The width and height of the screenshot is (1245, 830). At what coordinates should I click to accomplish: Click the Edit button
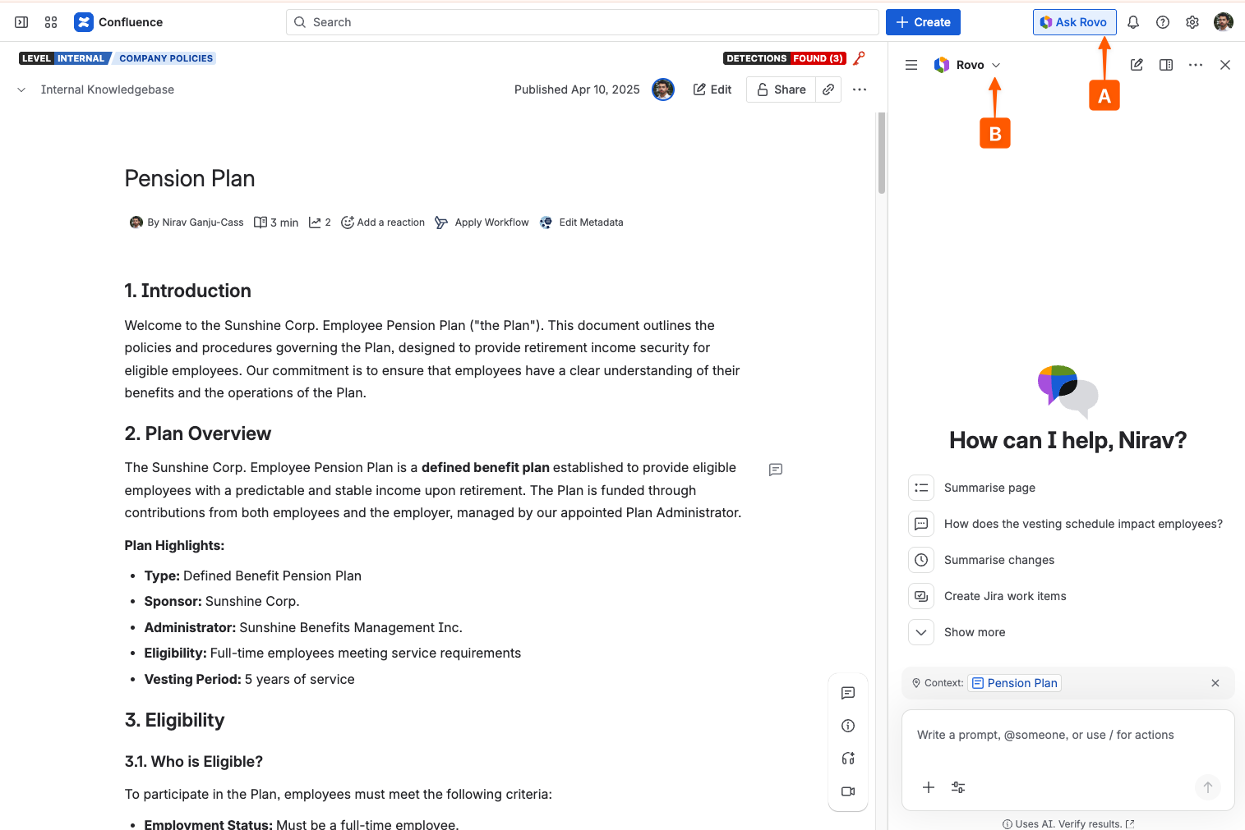[x=712, y=89]
